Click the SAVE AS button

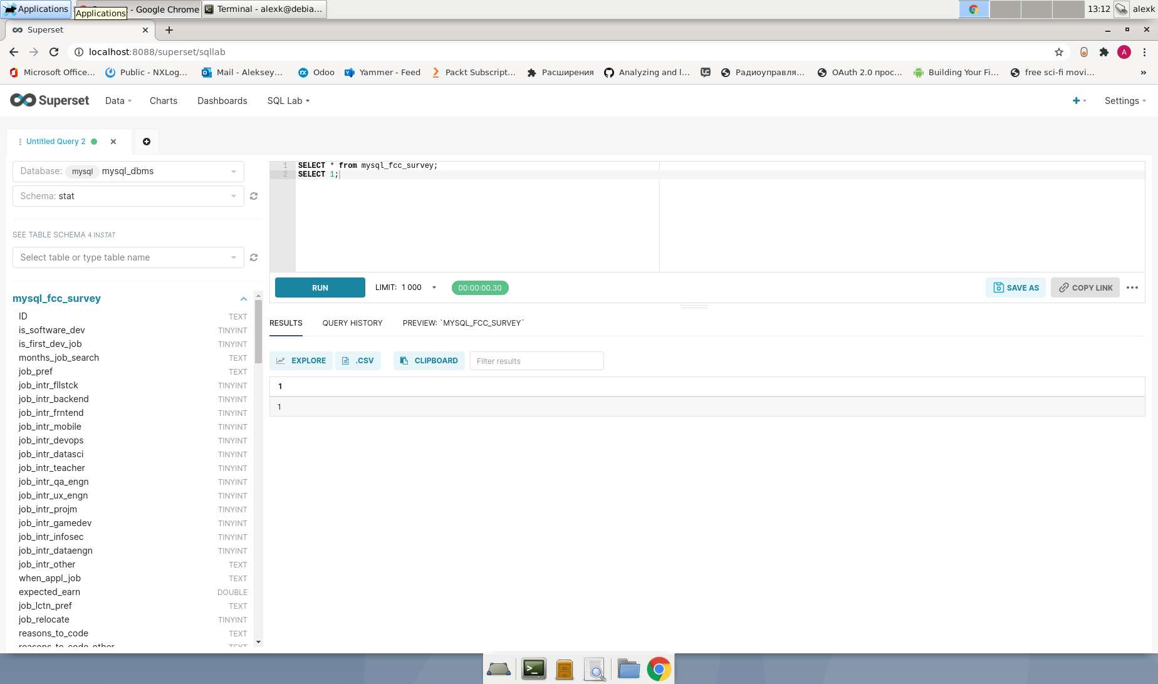[x=1015, y=288]
